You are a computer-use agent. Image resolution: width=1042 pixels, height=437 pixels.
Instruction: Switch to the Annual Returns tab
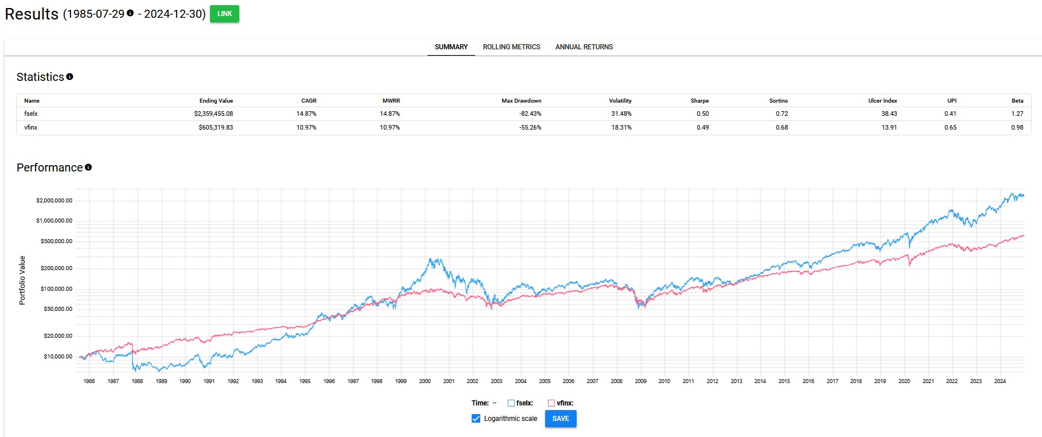click(584, 47)
